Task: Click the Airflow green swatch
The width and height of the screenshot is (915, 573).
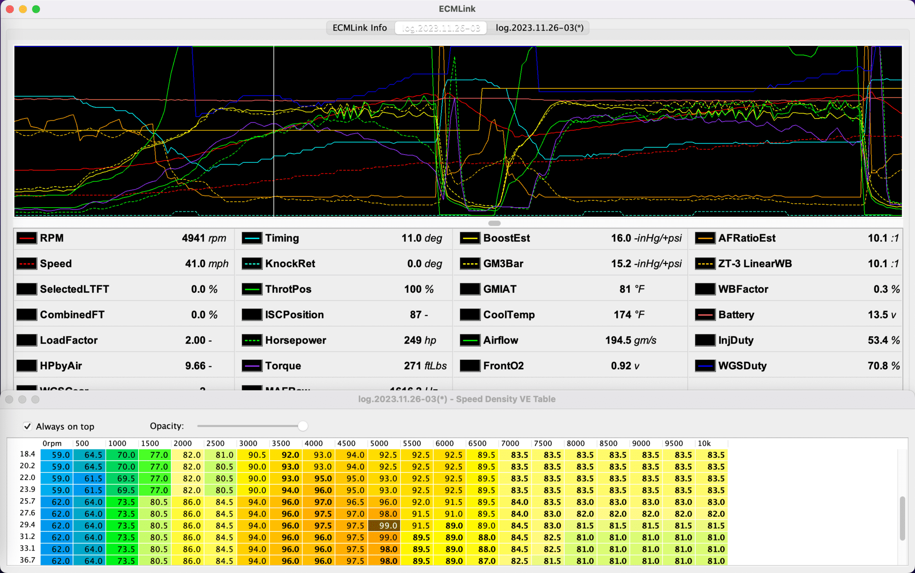Action: 470,340
